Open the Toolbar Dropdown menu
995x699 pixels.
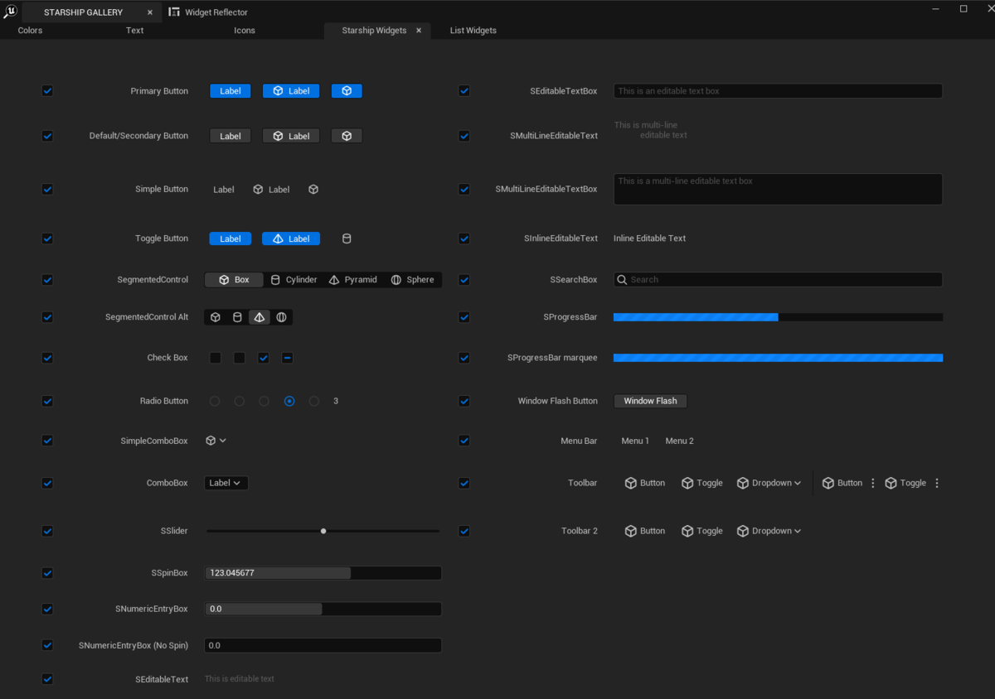[x=769, y=483]
